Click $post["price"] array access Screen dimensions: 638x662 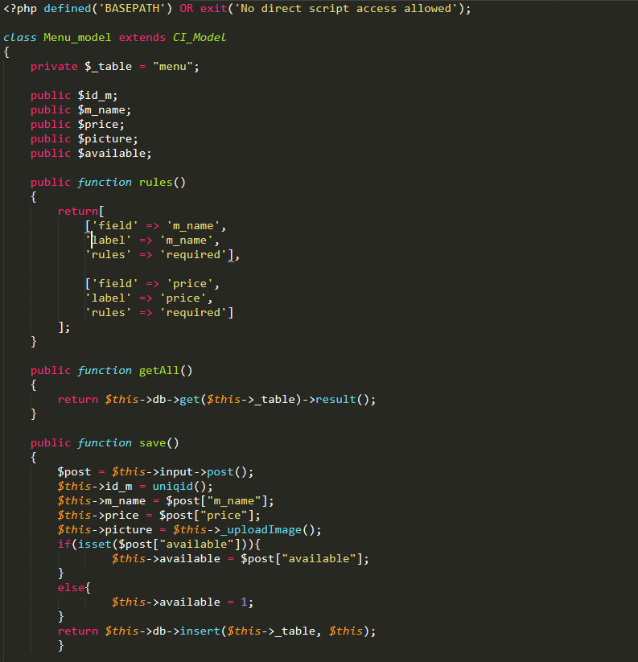[x=207, y=516]
